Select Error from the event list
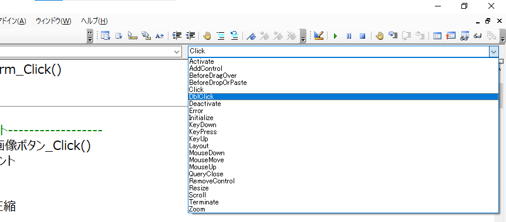 (x=343, y=111)
